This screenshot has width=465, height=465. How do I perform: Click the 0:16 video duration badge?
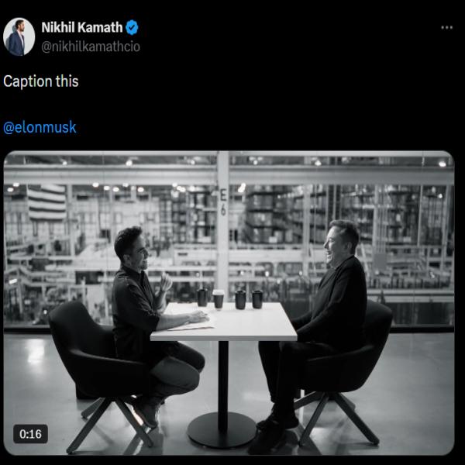(30, 434)
